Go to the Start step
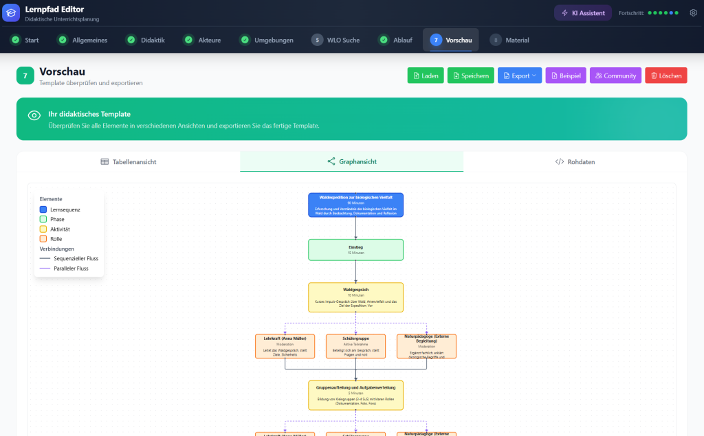Viewport: 704px width, 436px height. coord(25,40)
